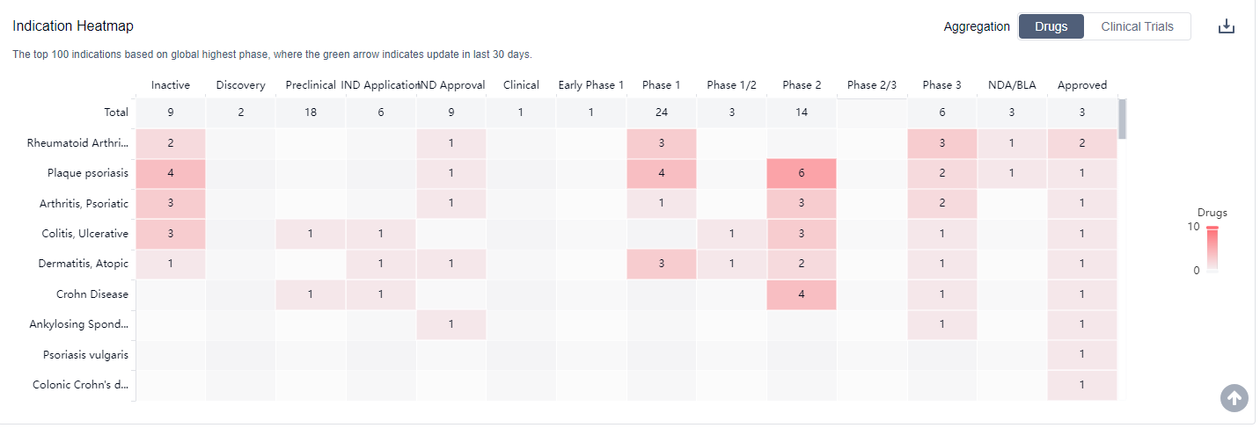Click the Phase 1 column header

(661, 85)
